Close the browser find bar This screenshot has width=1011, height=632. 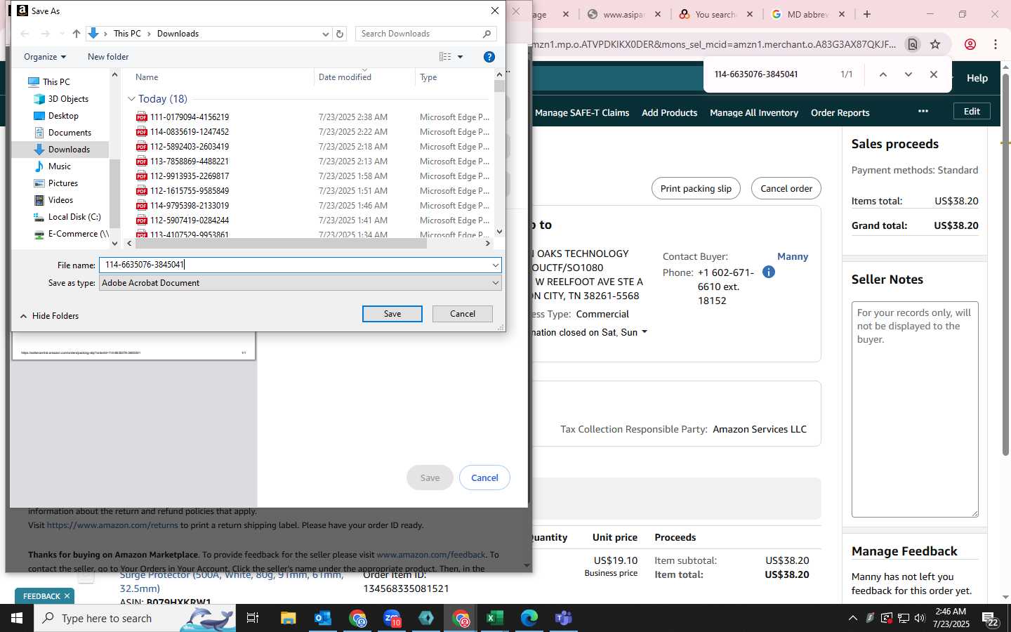[934, 74]
